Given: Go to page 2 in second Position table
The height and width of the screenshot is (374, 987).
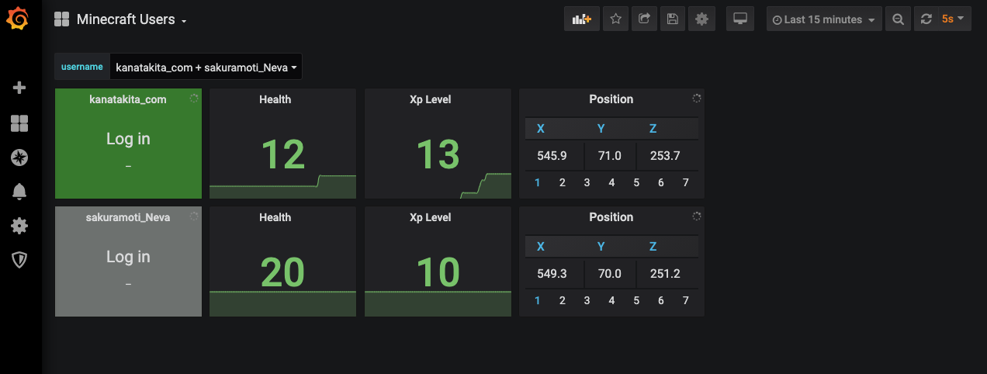Looking at the screenshot, I should click(563, 301).
